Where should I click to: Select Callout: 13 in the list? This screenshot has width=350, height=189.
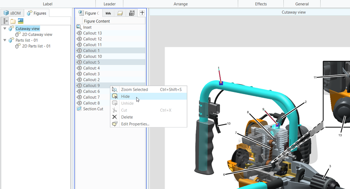(x=92, y=33)
